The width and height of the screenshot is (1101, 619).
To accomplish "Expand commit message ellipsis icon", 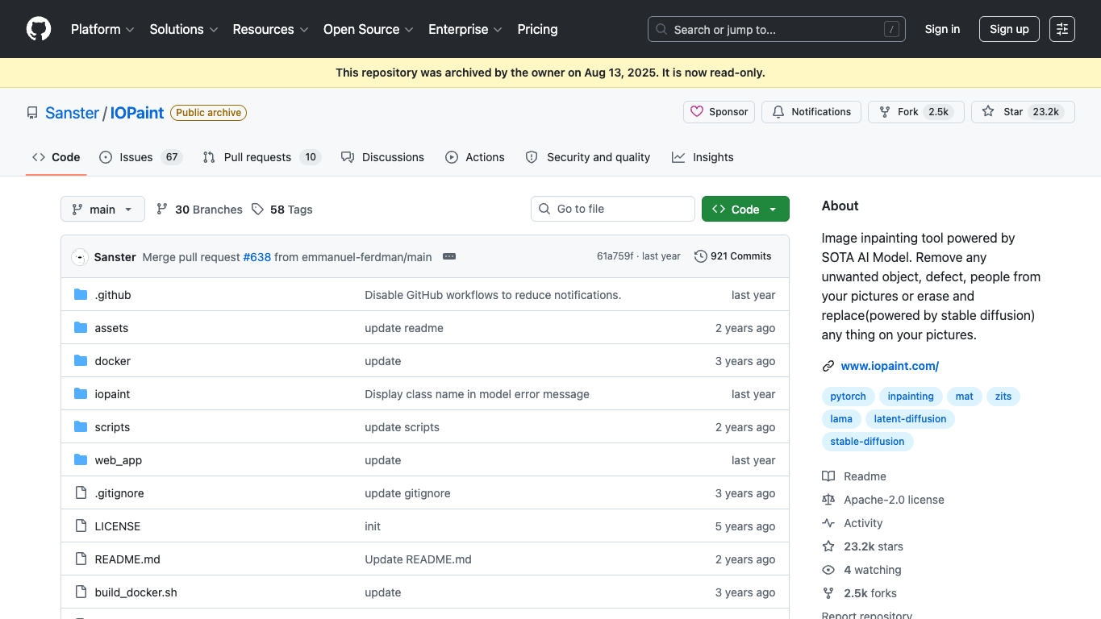I will pos(449,257).
